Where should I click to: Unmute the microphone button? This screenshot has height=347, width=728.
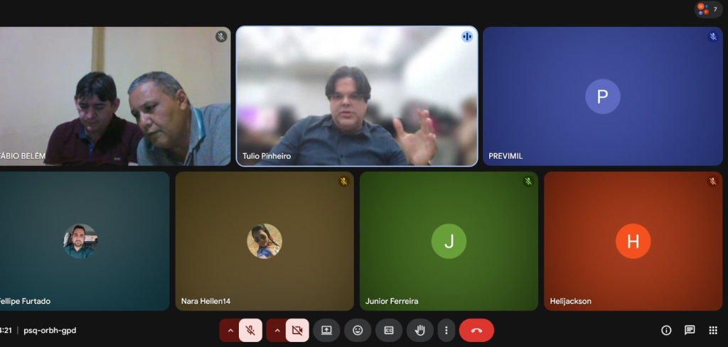click(x=250, y=330)
